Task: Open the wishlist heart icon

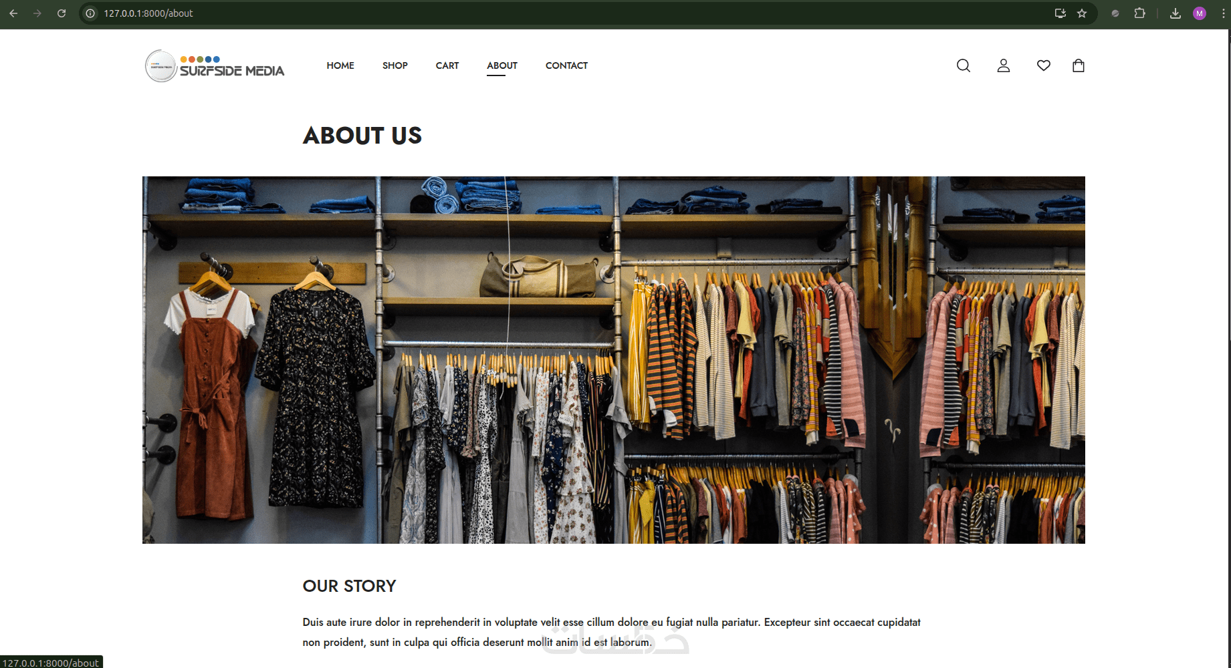Action: pos(1043,65)
